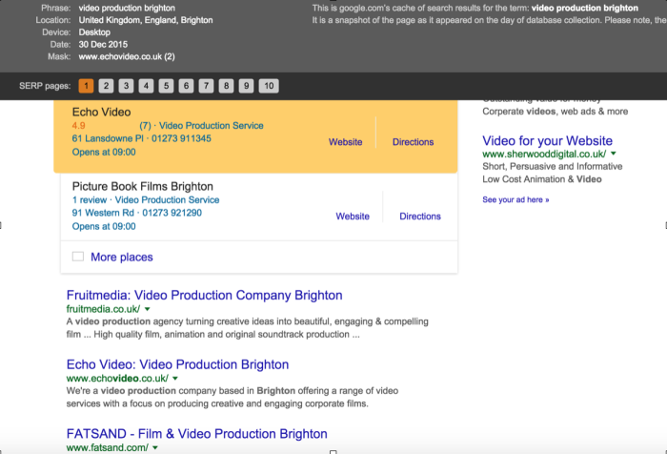667x454 pixels.
Task: Click the www.echovideo.co.uk green URL
Action: coord(117,379)
